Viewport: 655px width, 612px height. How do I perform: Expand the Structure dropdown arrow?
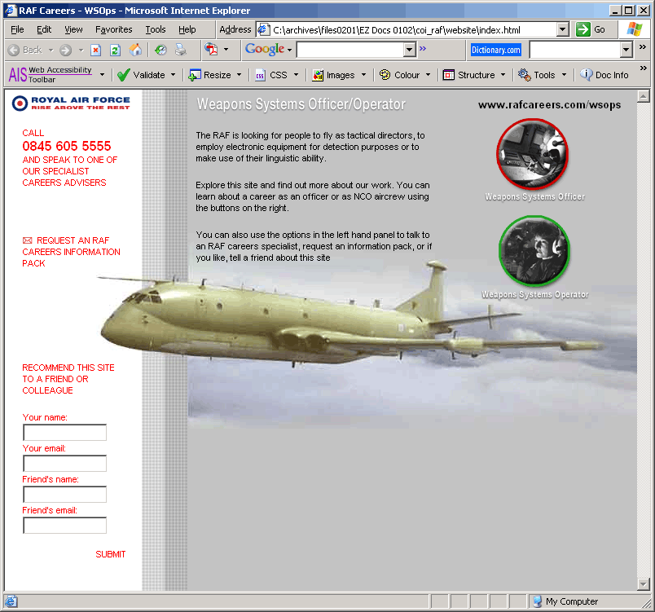(x=503, y=75)
